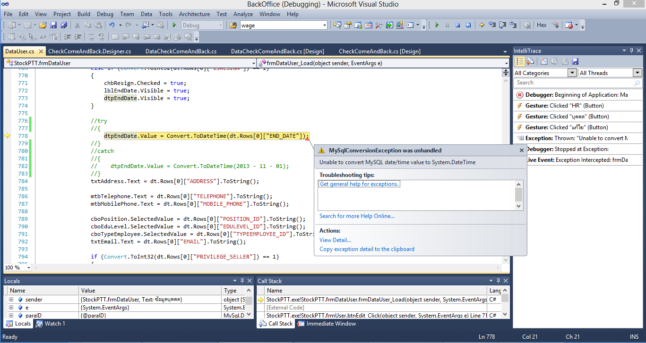This screenshot has height=343, width=646.
Task: Click the Step Over debug icon
Action: pos(503,25)
